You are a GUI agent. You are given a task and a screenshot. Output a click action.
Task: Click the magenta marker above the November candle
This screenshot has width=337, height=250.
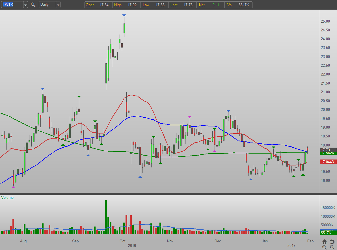pyautogui.click(x=190, y=117)
